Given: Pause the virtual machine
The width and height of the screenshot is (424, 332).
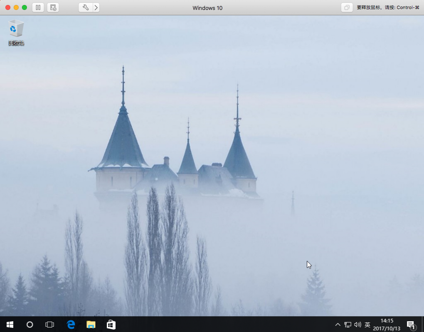Looking at the screenshot, I should pyautogui.click(x=38, y=7).
